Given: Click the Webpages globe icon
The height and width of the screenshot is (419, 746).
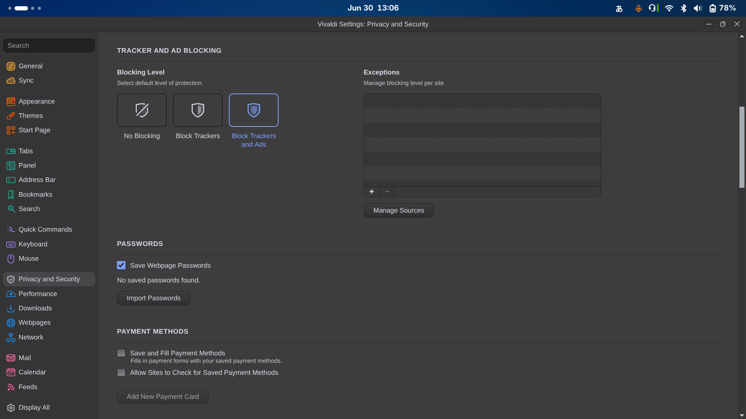Looking at the screenshot, I should [11, 323].
